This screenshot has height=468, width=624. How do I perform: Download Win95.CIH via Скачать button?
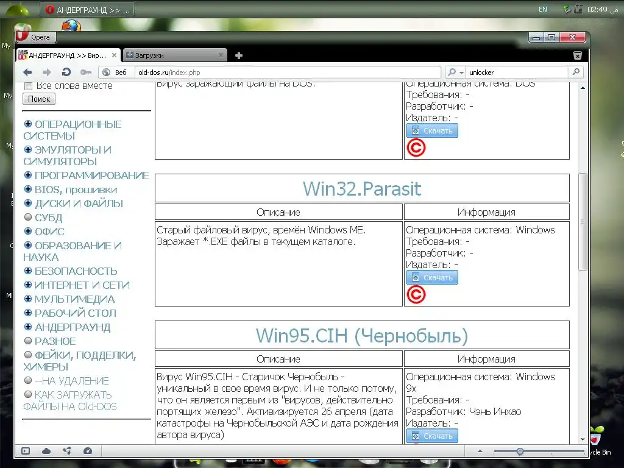(x=432, y=436)
